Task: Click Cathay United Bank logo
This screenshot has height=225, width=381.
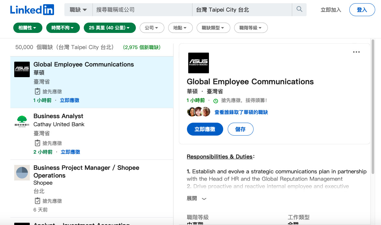Action: click(x=22, y=121)
